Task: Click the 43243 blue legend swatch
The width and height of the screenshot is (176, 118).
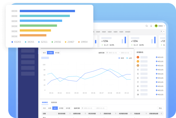Action: click(x=12, y=42)
